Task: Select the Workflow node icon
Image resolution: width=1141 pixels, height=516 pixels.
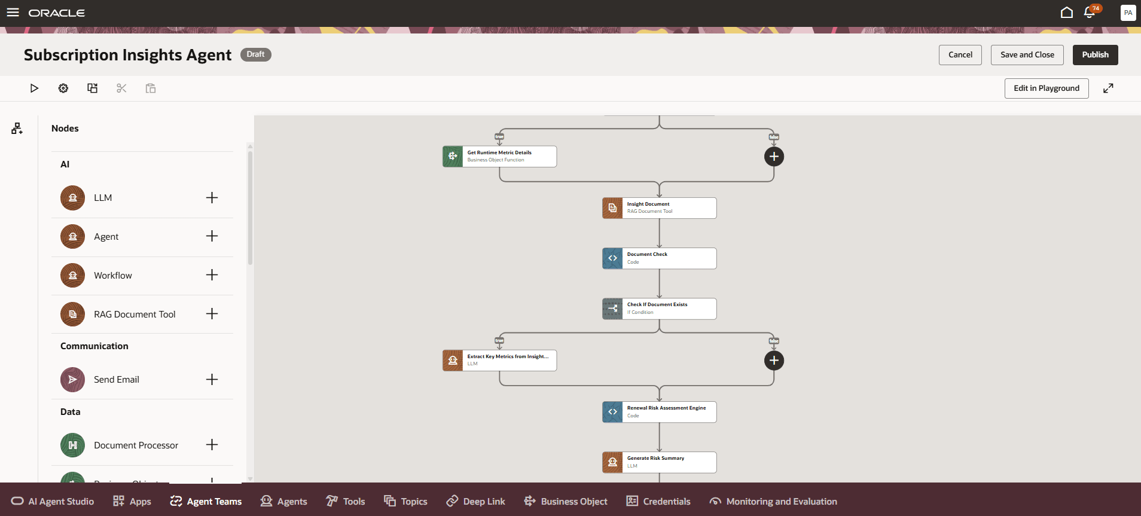Action: coord(72,275)
